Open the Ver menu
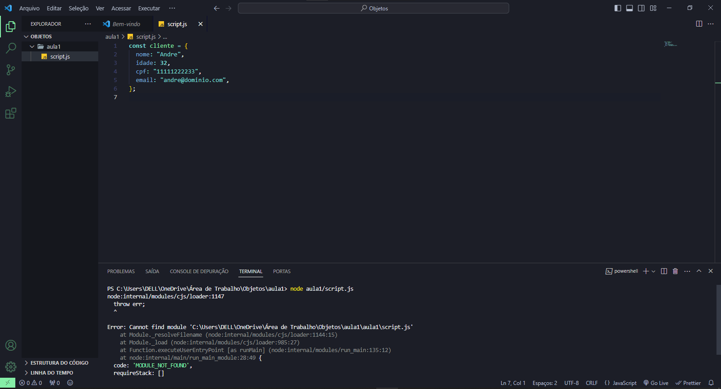The height and width of the screenshot is (389, 721). pyautogui.click(x=100, y=8)
